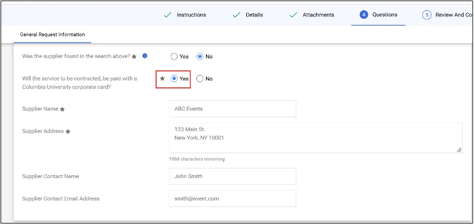Open the General Request Information tab
This screenshot has height=224, width=474.
pyautogui.click(x=52, y=35)
